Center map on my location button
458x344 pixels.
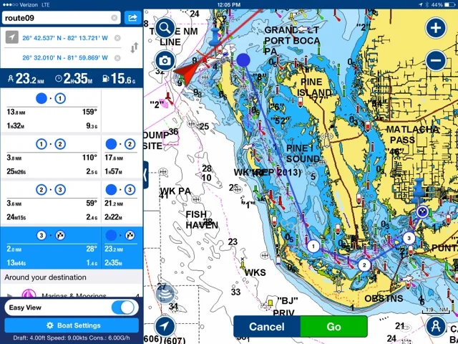click(x=165, y=326)
